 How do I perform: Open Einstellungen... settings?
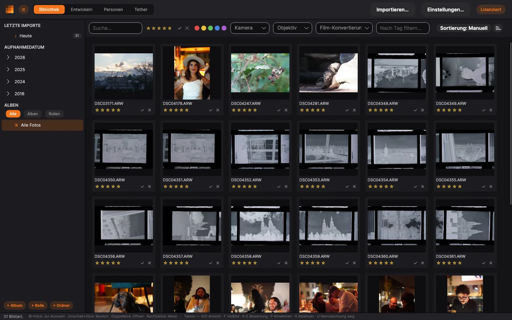tap(446, 10)
